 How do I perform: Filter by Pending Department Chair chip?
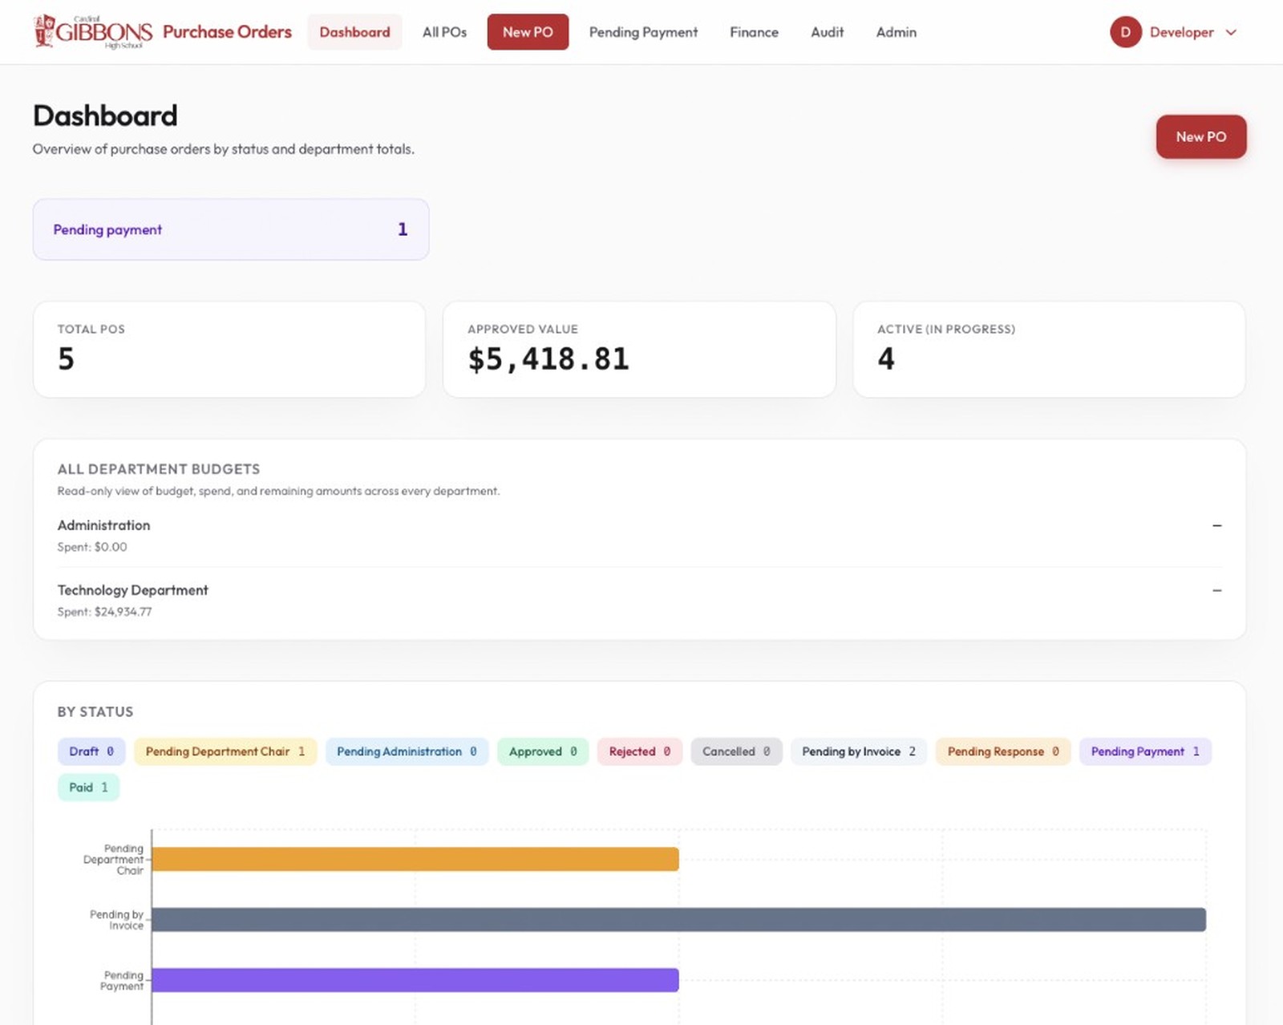pyautogui.click(x=225, y=752)
